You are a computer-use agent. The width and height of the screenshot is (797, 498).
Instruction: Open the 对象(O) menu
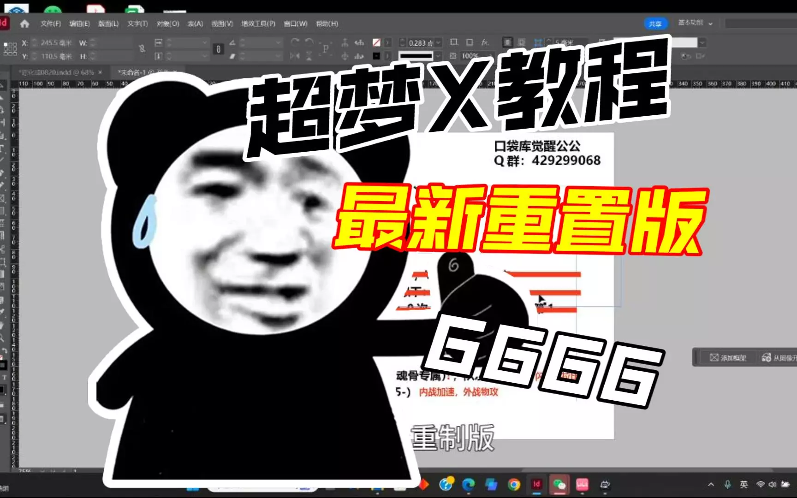pyautogui.click(x=167, y=24)
